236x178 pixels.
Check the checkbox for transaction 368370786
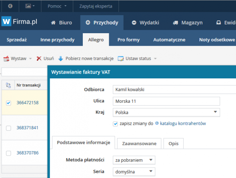[8, 153]
